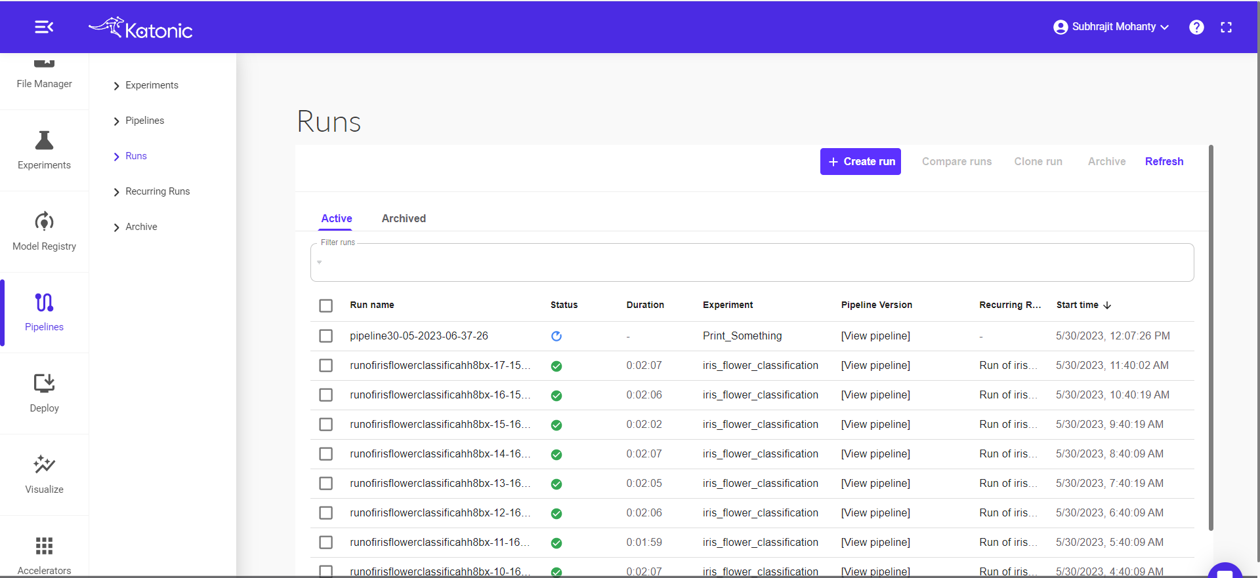The image size is (1260, 578).
Task: Open Experiments in submenu
Action: point(152,85)
